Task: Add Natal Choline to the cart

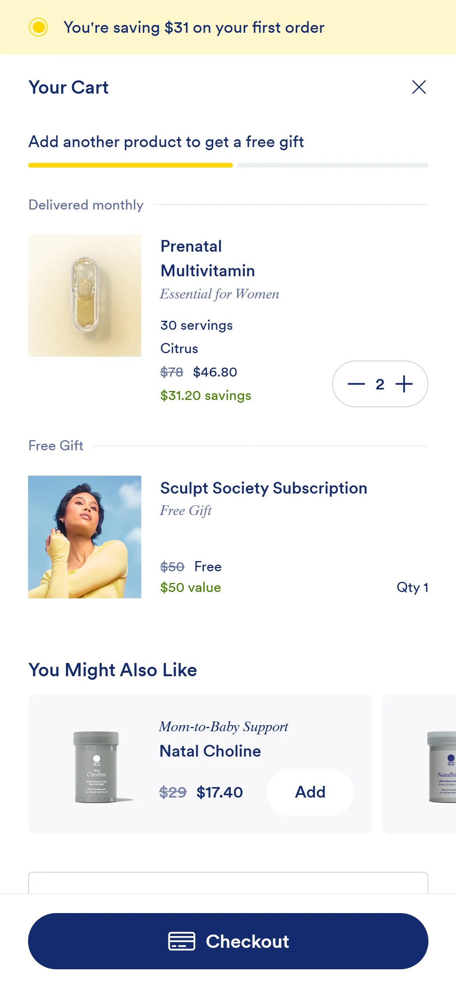Action: pyautogui.click(x=310, y=792)
